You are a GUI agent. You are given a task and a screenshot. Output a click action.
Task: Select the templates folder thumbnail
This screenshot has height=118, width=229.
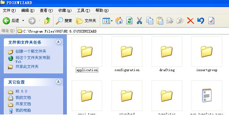167,96
